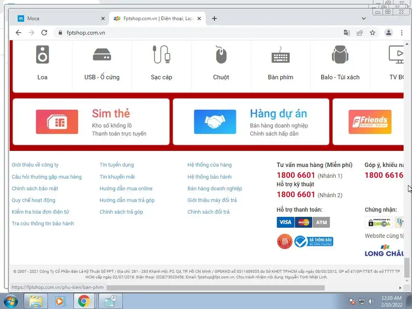412x309 pixels.
Task: Open the Balo - Túi xách backpack icon
Action: click(340, 54)
